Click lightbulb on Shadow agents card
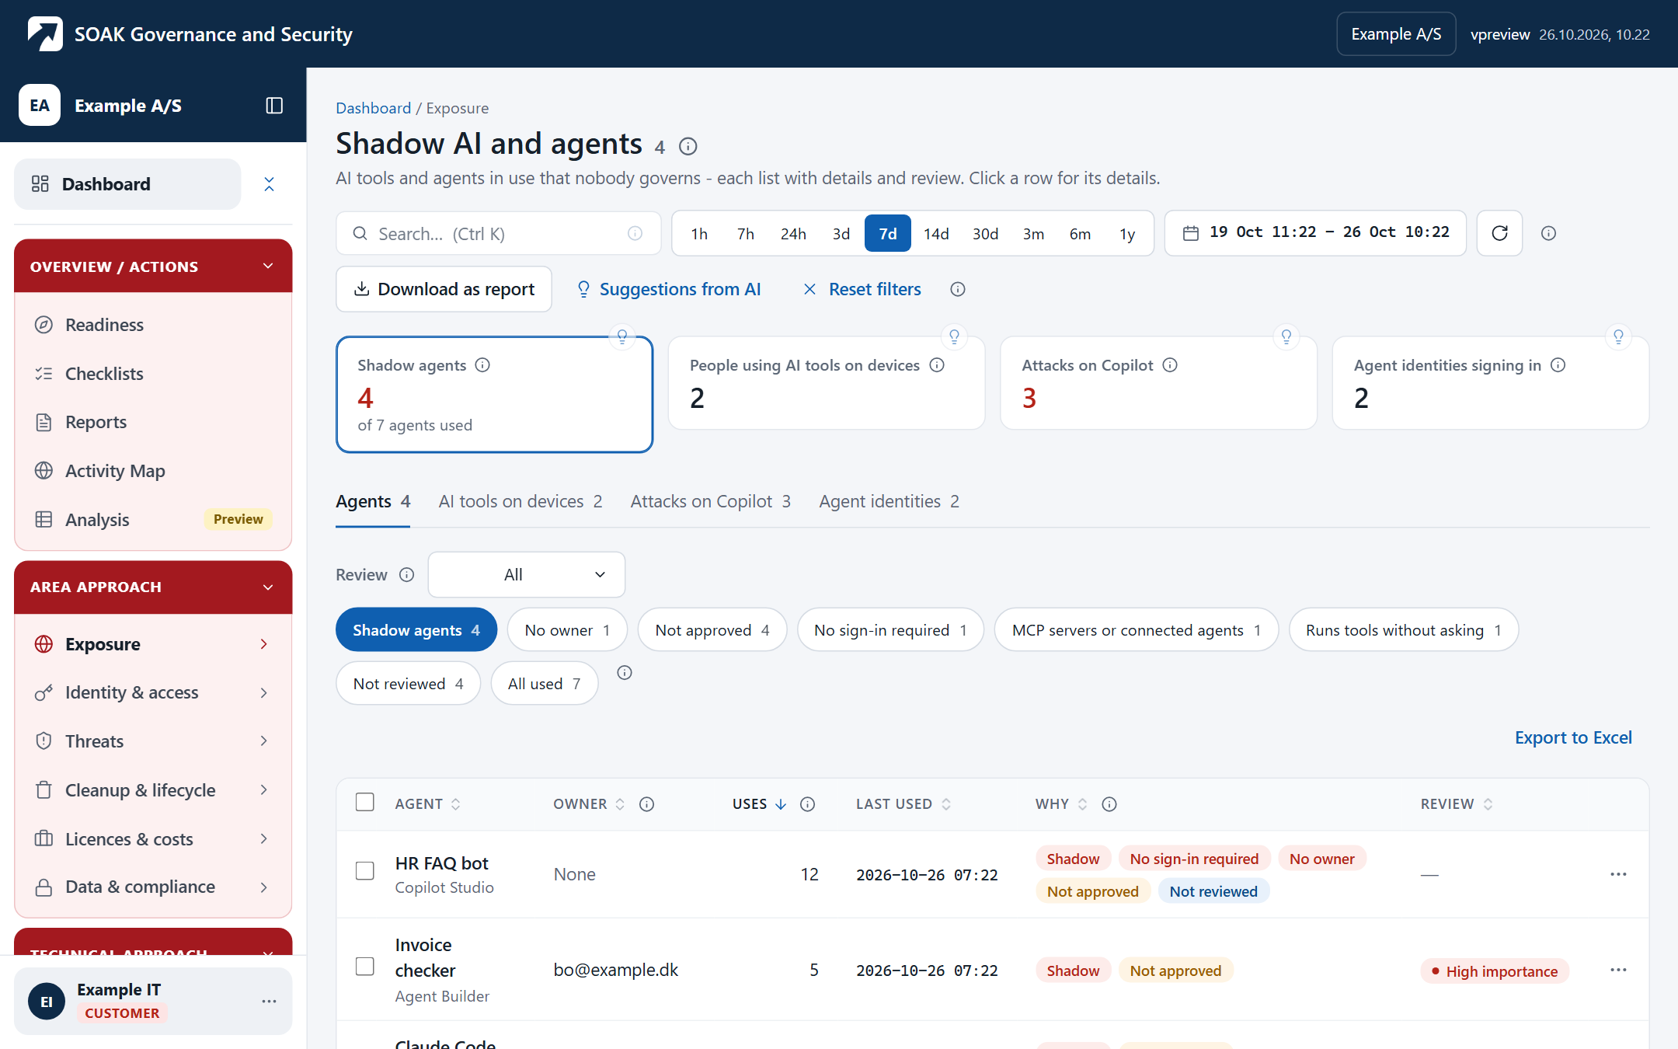The height and width of the screenshot is (1049, 1678). tap(622, 336)
